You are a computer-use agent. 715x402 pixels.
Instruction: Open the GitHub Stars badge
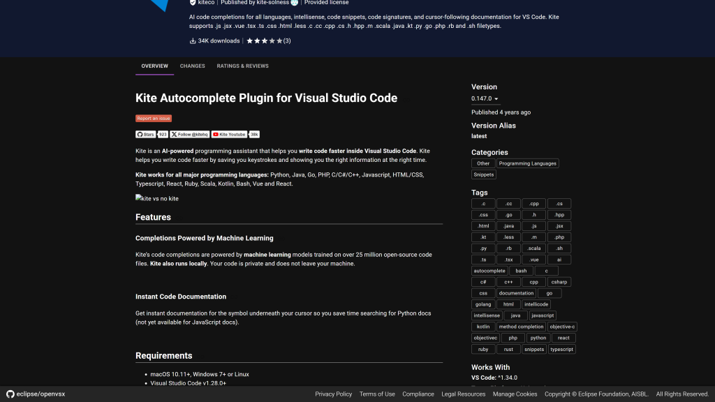[x=145, y=135]
